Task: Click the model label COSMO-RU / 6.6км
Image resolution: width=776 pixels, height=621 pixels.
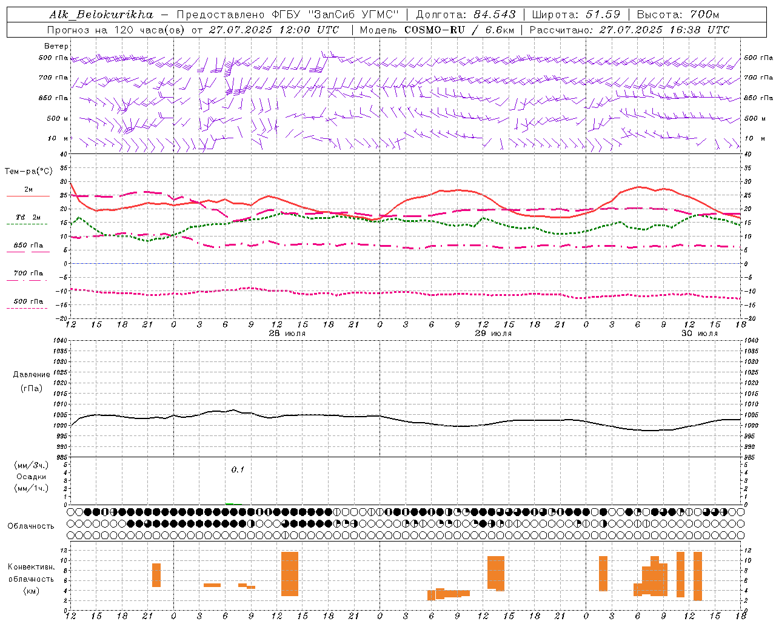Action: [x=460, y=30]
